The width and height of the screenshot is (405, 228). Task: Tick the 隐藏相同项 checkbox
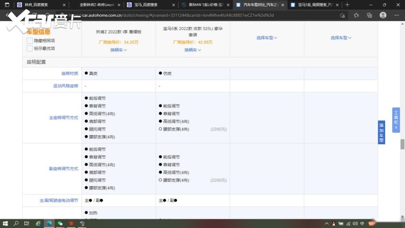point(29,40)
